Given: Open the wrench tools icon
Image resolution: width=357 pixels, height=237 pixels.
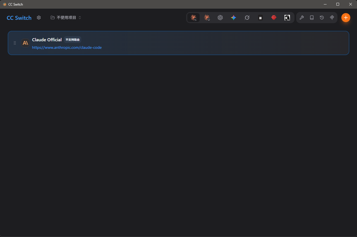Looking at the screenshot, I should 302,18.
